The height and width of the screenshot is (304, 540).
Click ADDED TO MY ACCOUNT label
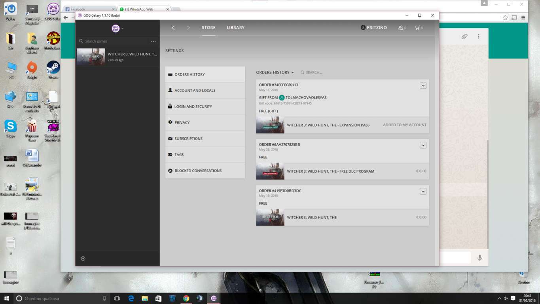(405, 125)
